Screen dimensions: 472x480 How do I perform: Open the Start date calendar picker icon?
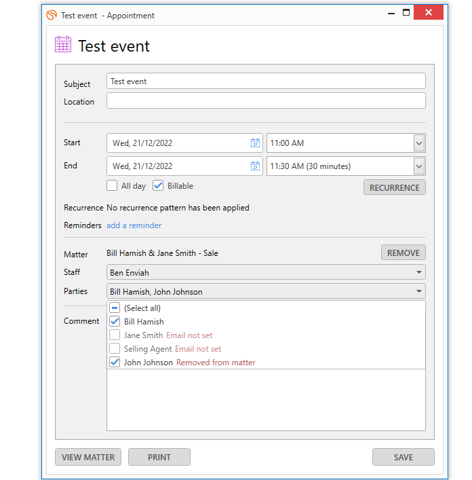(255, 143)
